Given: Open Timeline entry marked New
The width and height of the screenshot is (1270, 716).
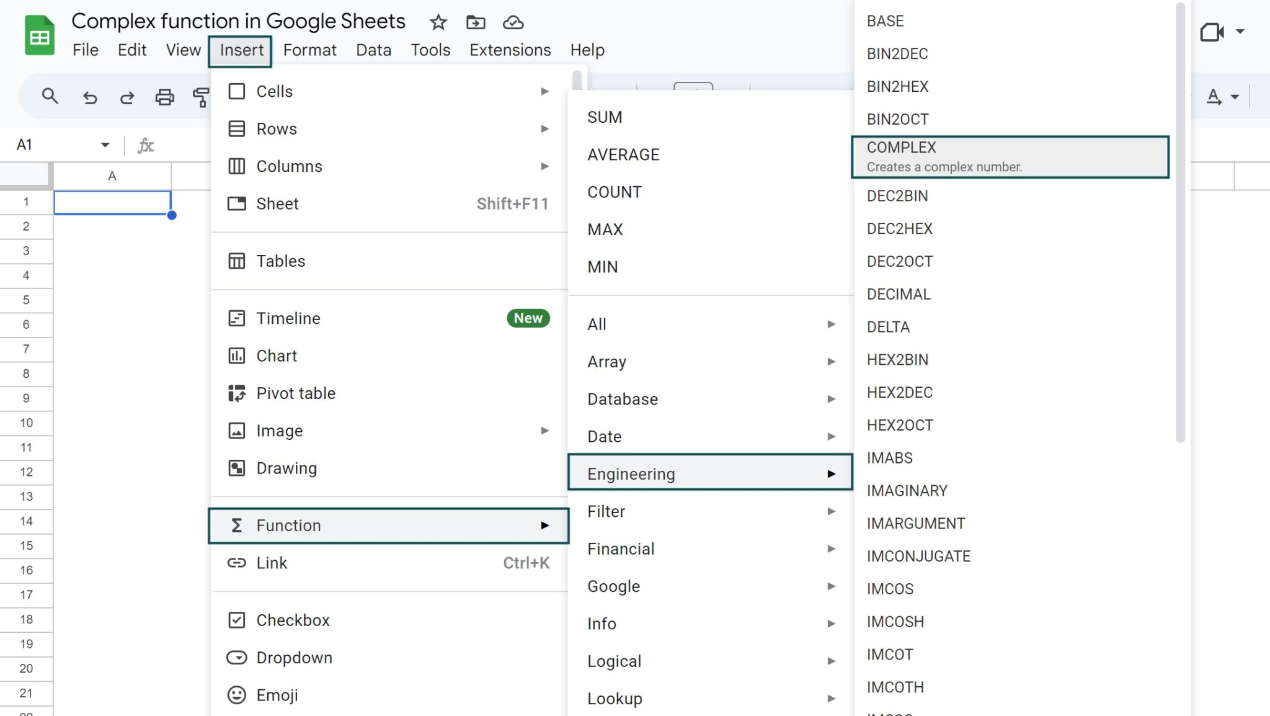Looking at the screenshot, I should (x=389, y=318).
